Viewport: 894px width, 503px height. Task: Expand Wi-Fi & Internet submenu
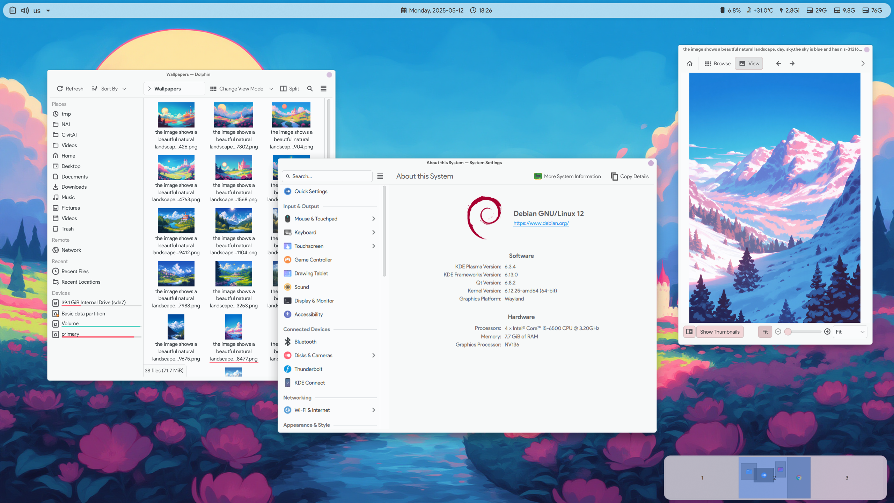pos(374,410)
